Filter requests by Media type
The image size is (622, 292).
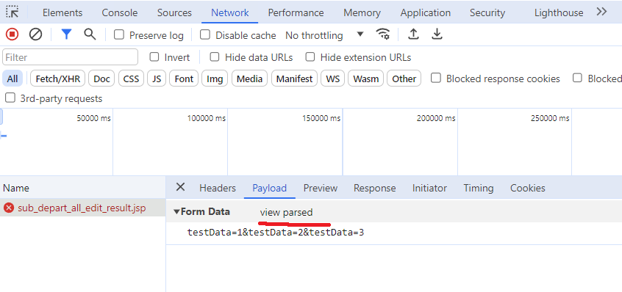pyautogui.click(x=249, y=79)
